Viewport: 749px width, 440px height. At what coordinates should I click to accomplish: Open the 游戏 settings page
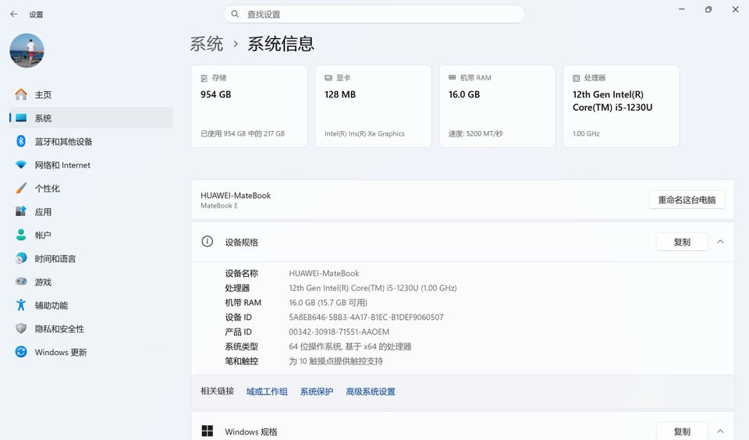(x=91, y=282)
